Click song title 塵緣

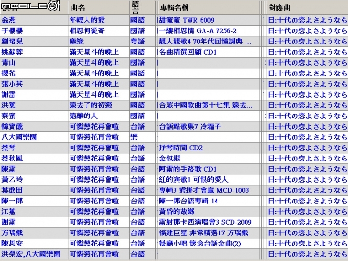tap(76, 42)
